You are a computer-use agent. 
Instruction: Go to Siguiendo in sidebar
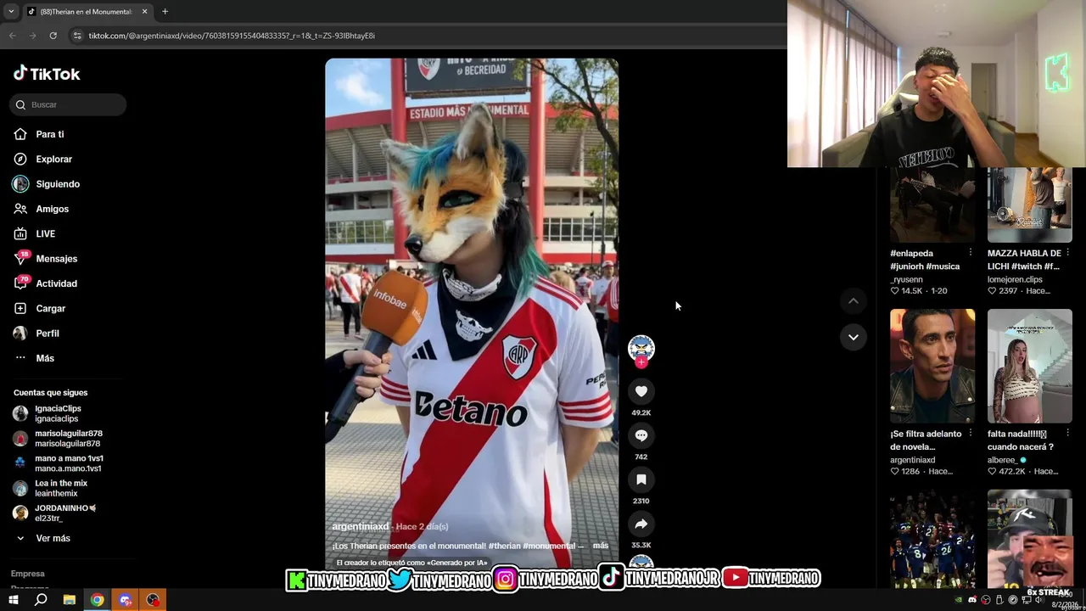coord(58,184)
